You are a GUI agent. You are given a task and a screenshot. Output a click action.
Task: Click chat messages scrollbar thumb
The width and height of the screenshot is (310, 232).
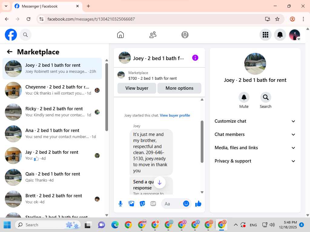202,142
